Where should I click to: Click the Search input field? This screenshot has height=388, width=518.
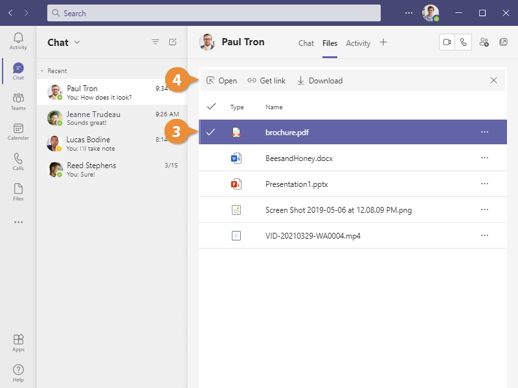[214, 13]
